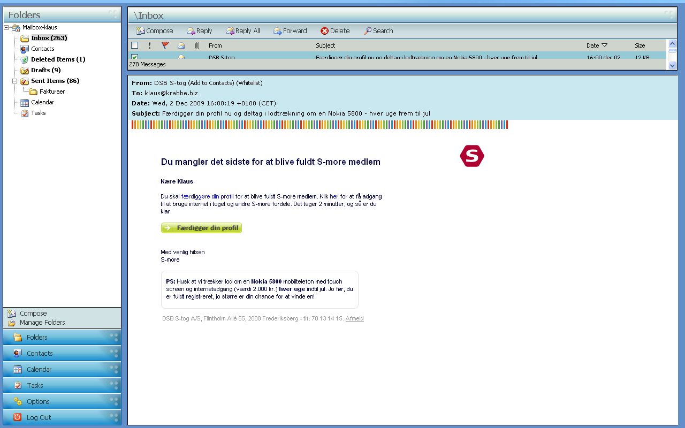Click the 'Kære Klaus' greeting text

(x=177, y=181)
